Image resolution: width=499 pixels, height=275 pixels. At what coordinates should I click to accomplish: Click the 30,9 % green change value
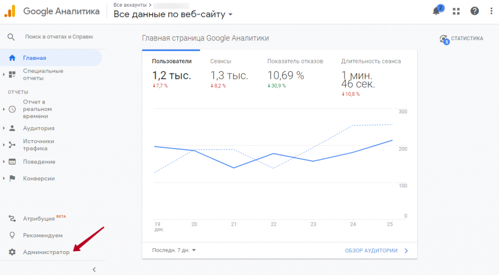pos(277,86)
